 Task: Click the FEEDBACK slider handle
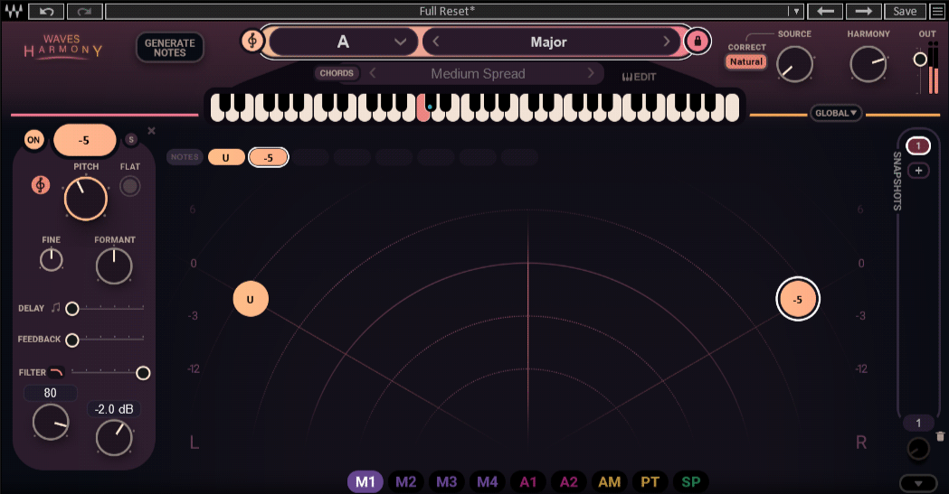pyautogui.click(x=72, y=340)
